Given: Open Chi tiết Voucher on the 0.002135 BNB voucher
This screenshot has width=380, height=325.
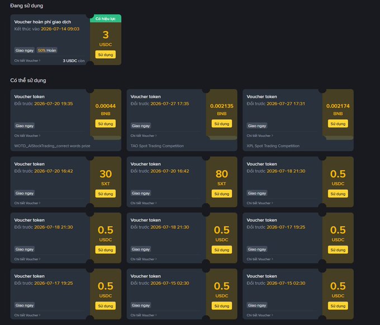Looking at the screenshot, I should [144, 135].
